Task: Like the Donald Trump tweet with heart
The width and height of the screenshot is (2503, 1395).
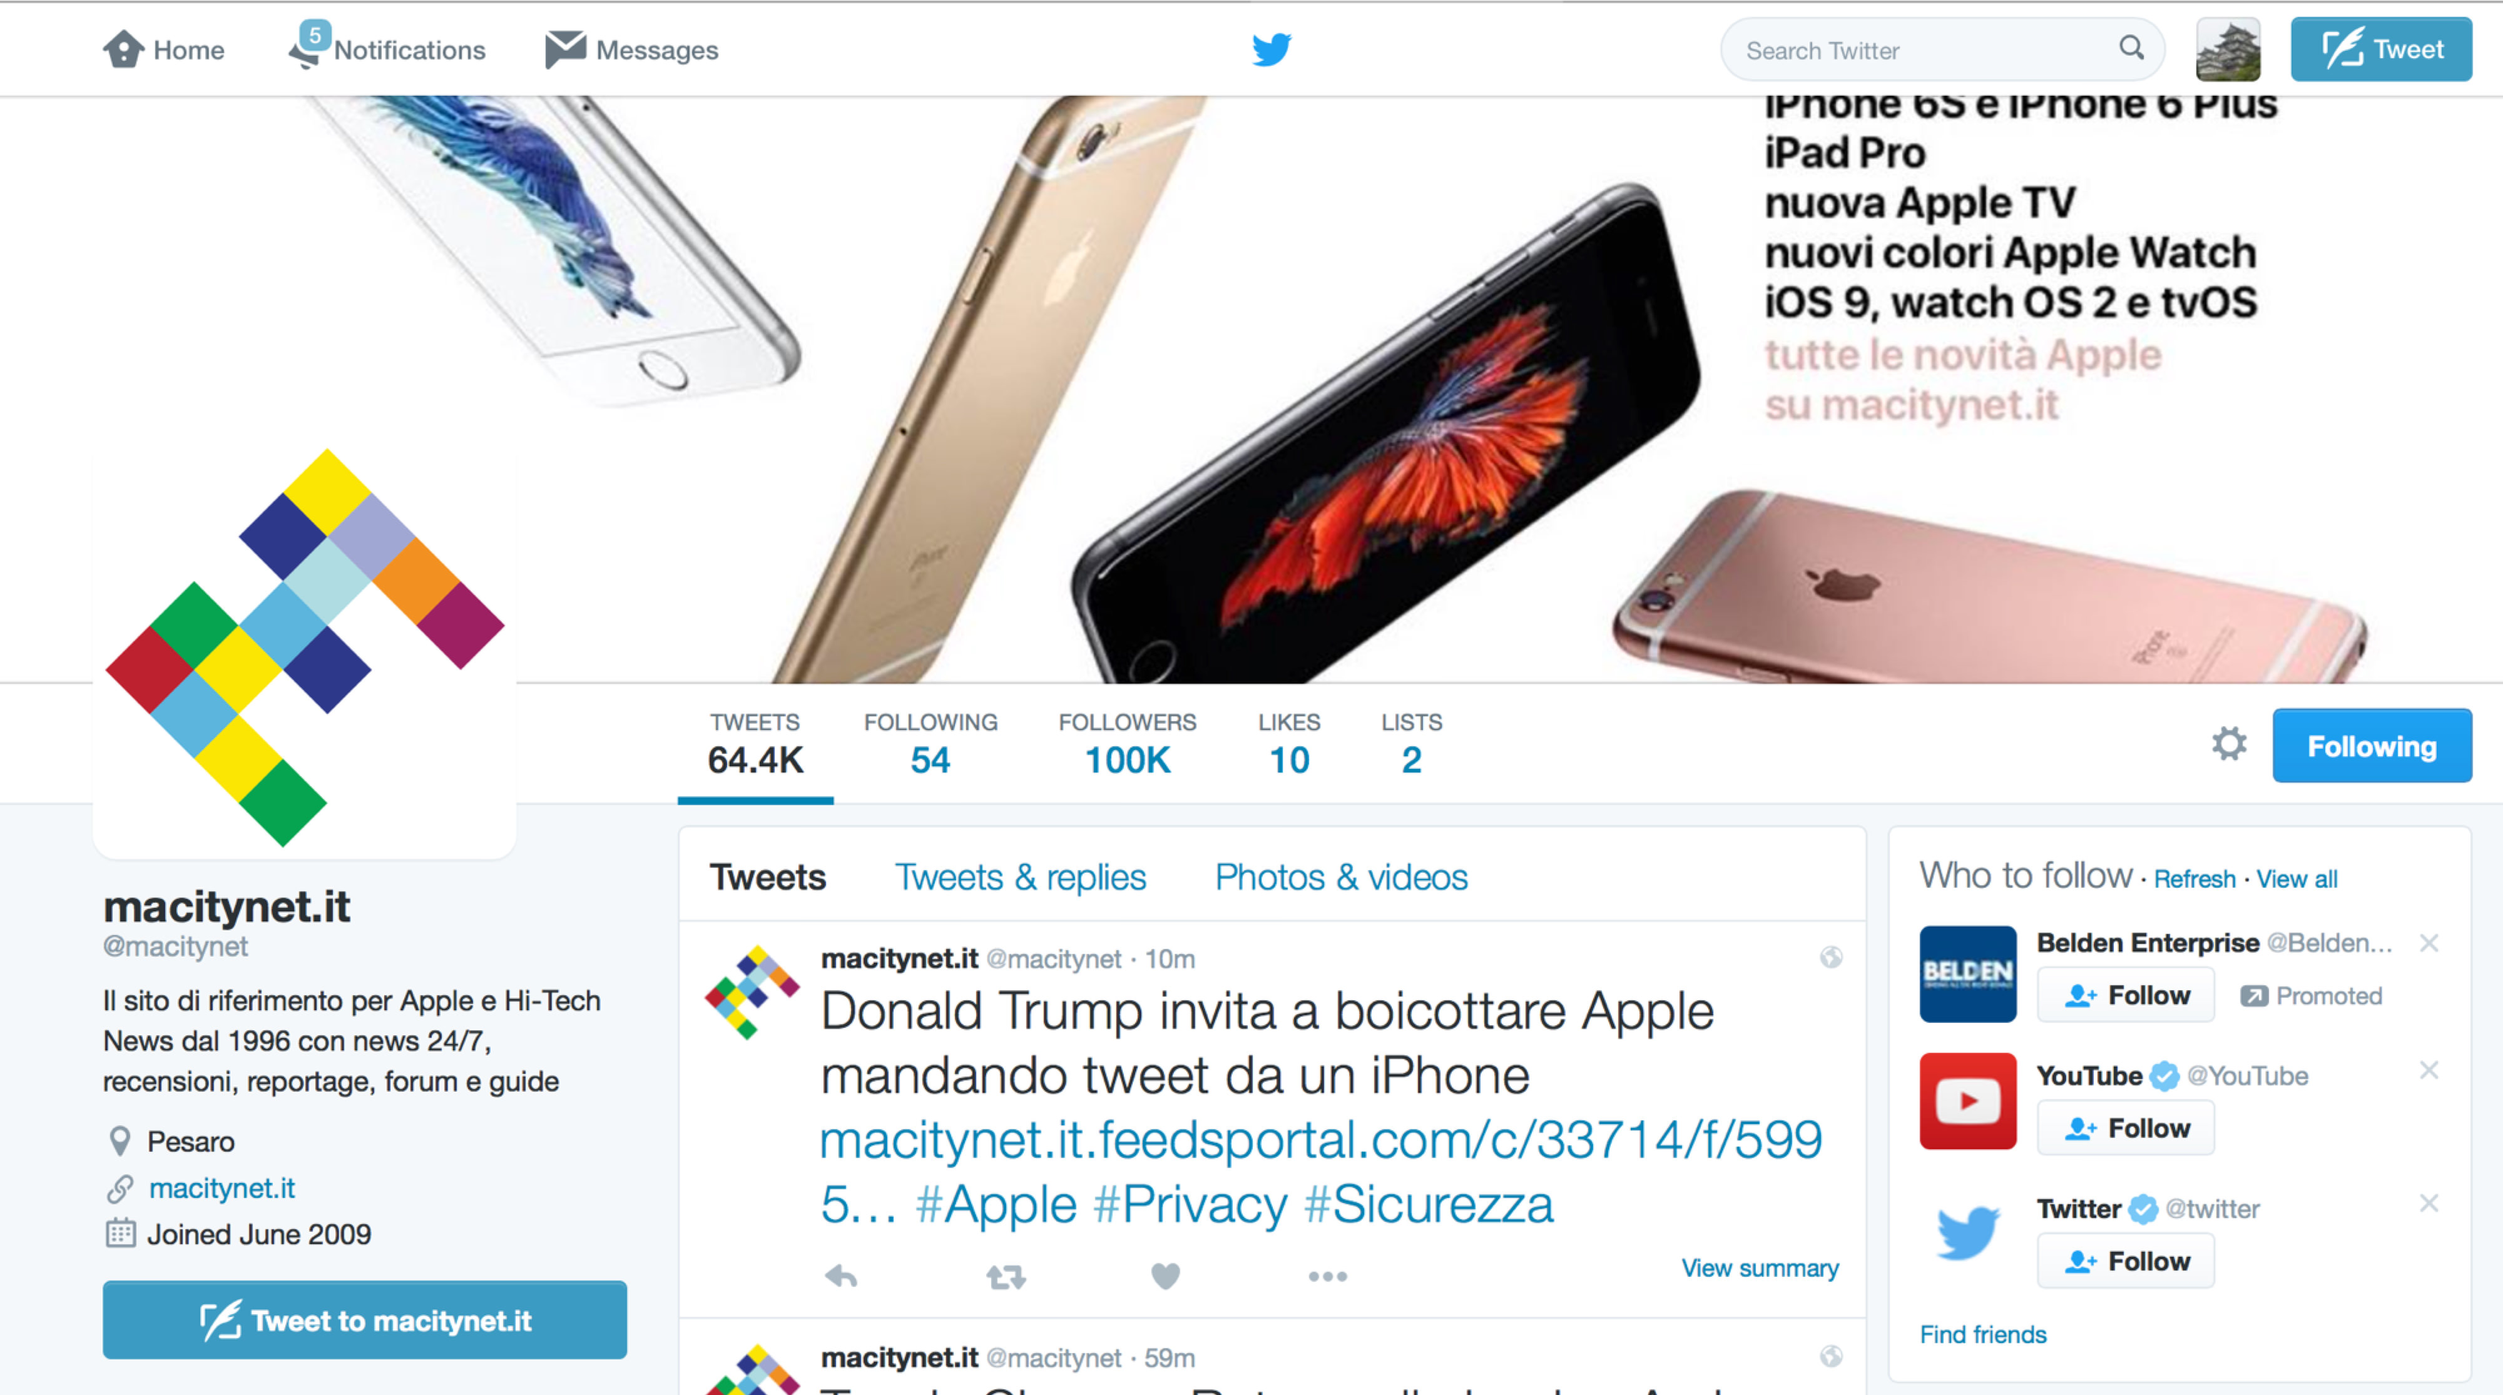Action: pos(1165,1276)
